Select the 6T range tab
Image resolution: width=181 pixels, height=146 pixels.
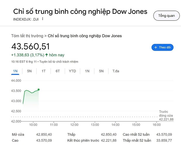click(58, 71)
